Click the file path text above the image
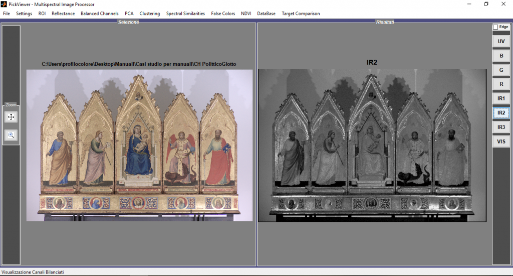 pyautogui.click(x=139, y=64)
